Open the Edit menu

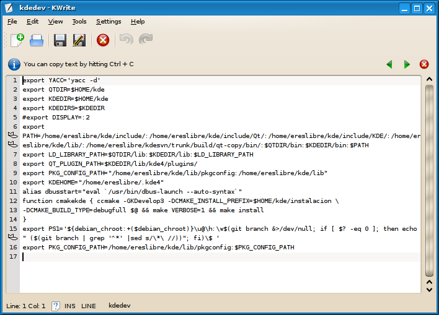[32, 22]
